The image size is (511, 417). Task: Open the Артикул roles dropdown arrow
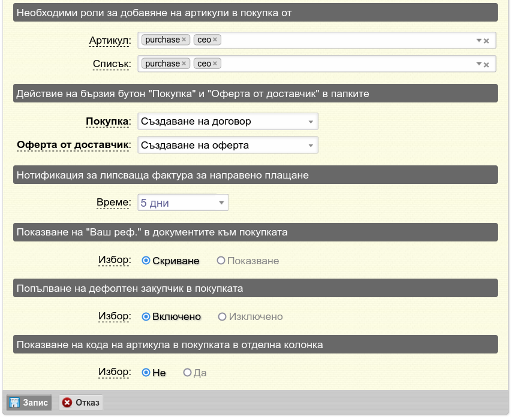coord(479,40)
